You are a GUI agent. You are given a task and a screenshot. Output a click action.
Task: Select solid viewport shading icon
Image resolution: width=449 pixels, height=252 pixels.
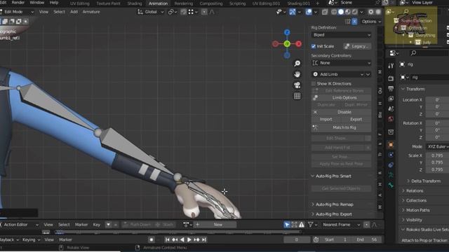pyautogui.click(x=341, y=12)
